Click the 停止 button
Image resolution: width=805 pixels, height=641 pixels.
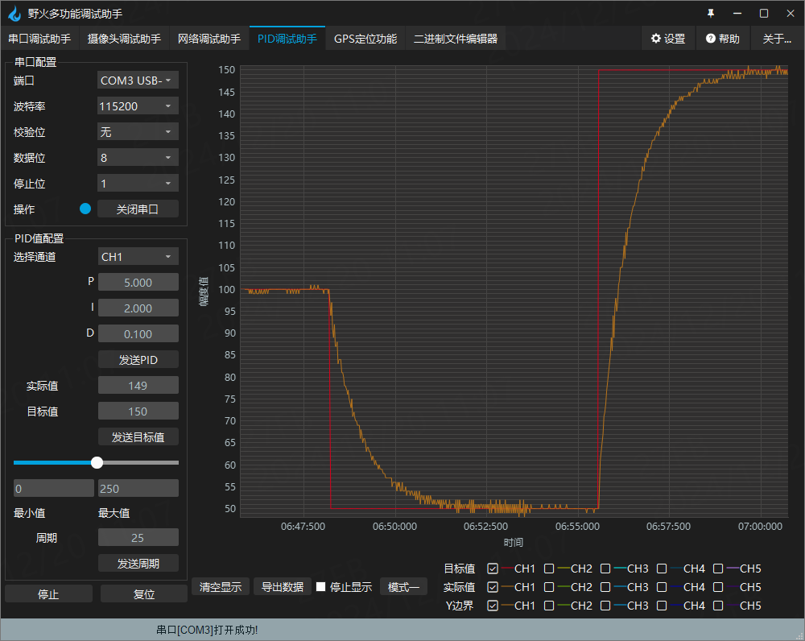pyautogui.click(x=49, y=593)
